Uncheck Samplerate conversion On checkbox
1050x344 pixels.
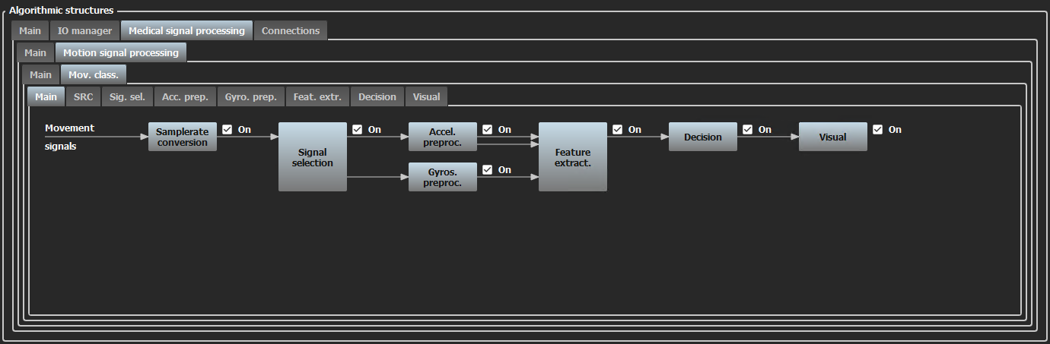click(x=228, y=130)
